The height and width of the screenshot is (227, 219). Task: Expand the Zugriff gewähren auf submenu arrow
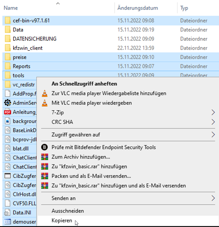point(213,135)
